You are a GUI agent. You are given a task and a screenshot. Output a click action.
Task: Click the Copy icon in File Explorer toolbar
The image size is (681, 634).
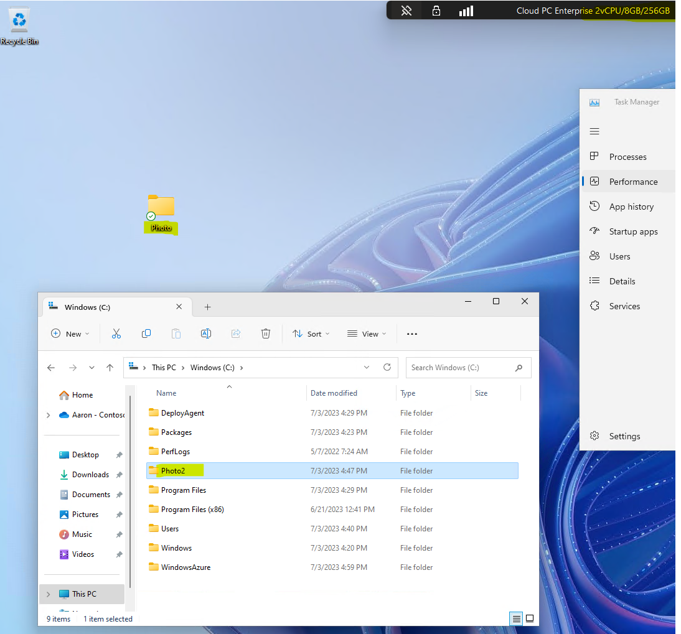click(x=146, y=333)
